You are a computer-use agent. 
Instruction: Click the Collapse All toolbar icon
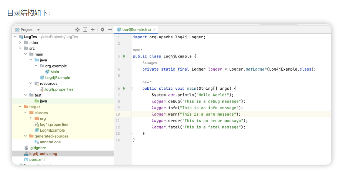click(x=93, y=29)
